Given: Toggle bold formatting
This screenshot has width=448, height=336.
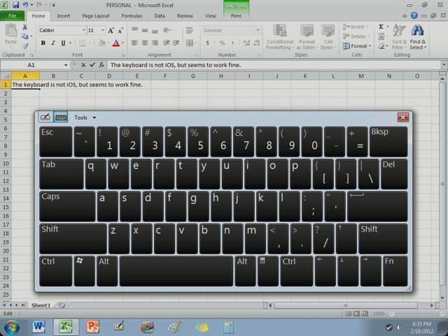Looking at the screenshot, I should [43, 43].
